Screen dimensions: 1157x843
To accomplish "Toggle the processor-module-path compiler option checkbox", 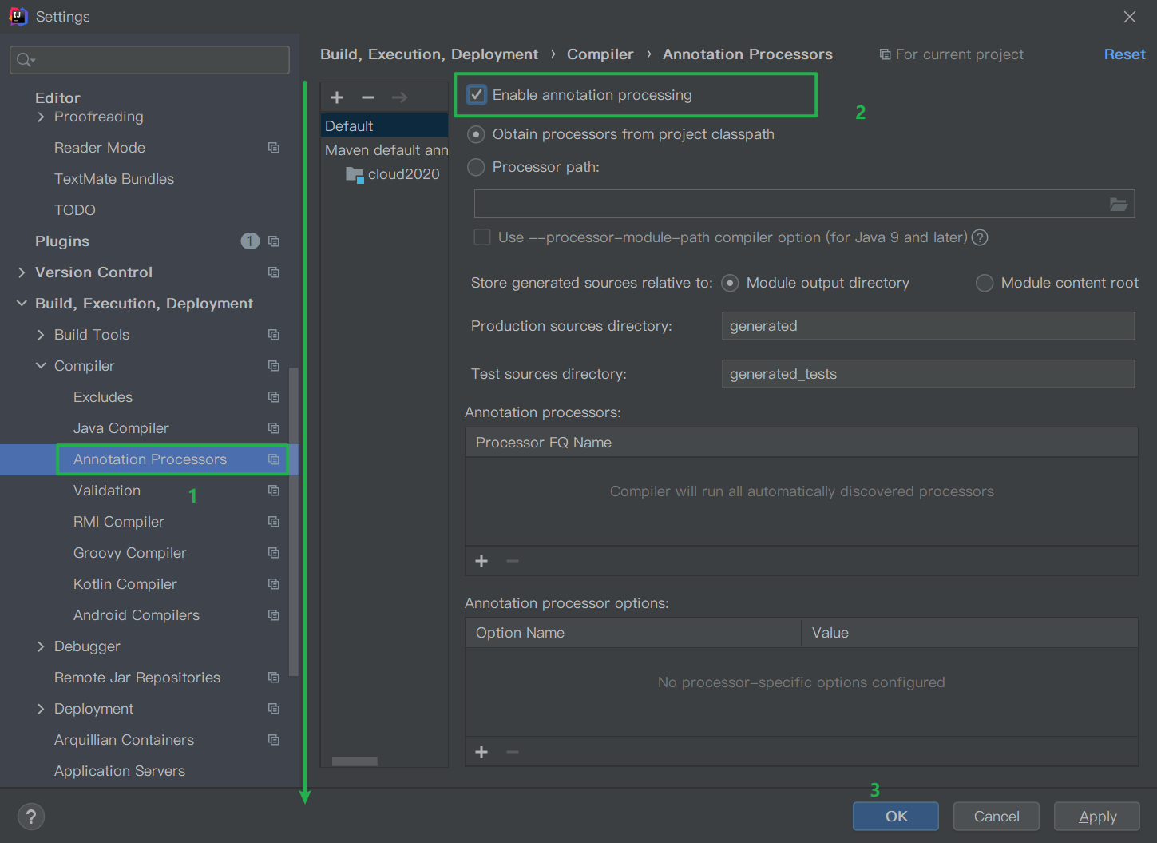I will click(482, 237).
